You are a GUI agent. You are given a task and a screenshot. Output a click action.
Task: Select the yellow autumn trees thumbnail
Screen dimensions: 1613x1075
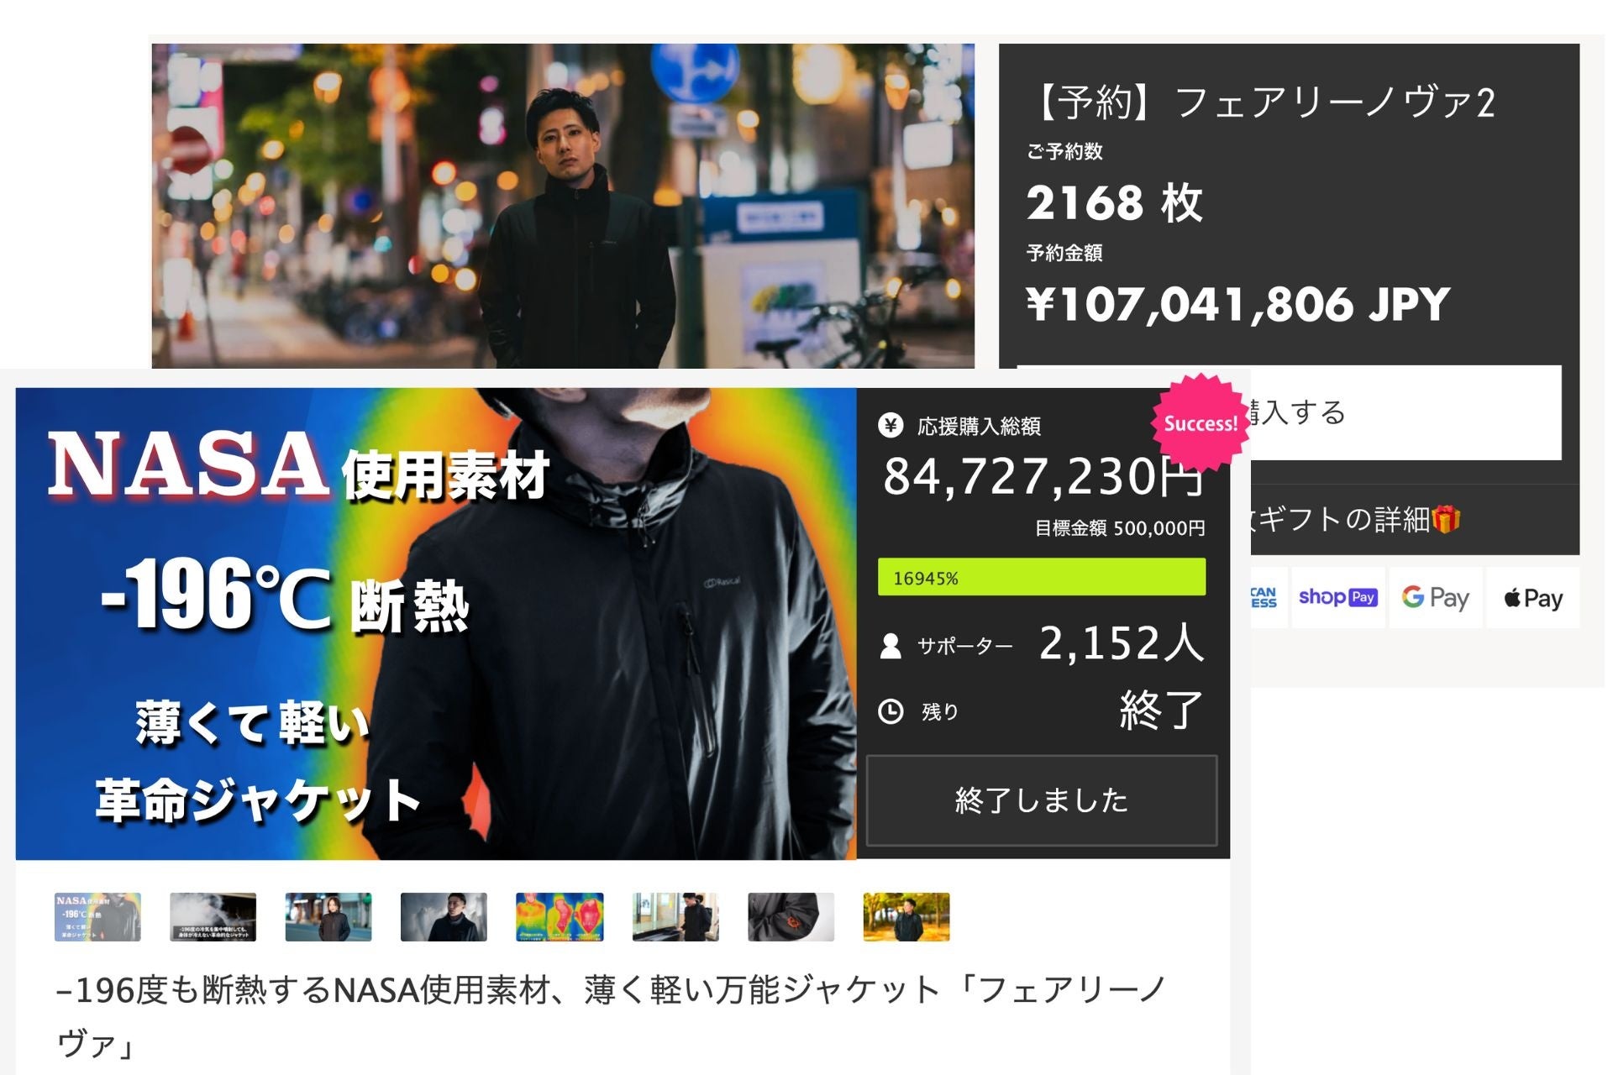click(x=906, y=916)
